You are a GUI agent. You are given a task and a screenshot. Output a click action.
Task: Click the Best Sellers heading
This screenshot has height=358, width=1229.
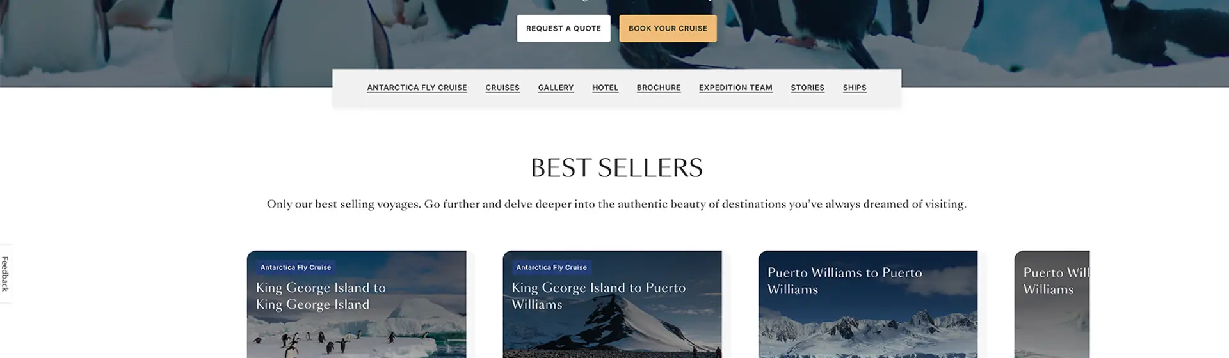(616, 167)
